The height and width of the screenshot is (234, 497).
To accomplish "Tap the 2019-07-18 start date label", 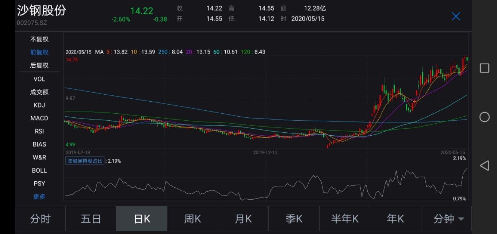I will (78, 152).
